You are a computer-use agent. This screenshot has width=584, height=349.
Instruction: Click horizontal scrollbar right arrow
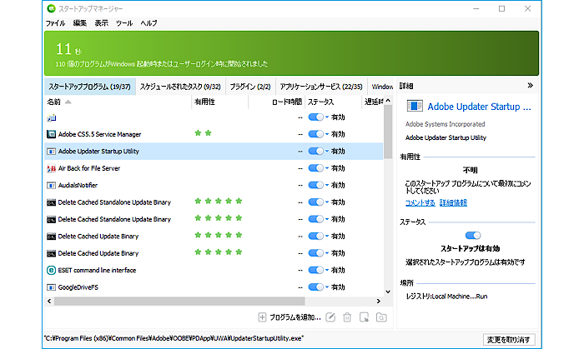[x=379, y=301]
